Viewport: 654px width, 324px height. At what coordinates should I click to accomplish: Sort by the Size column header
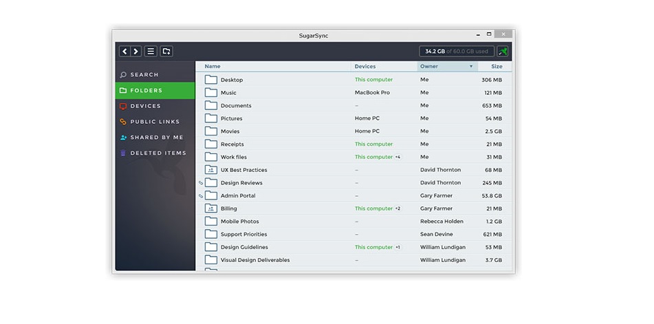(497, 66)
